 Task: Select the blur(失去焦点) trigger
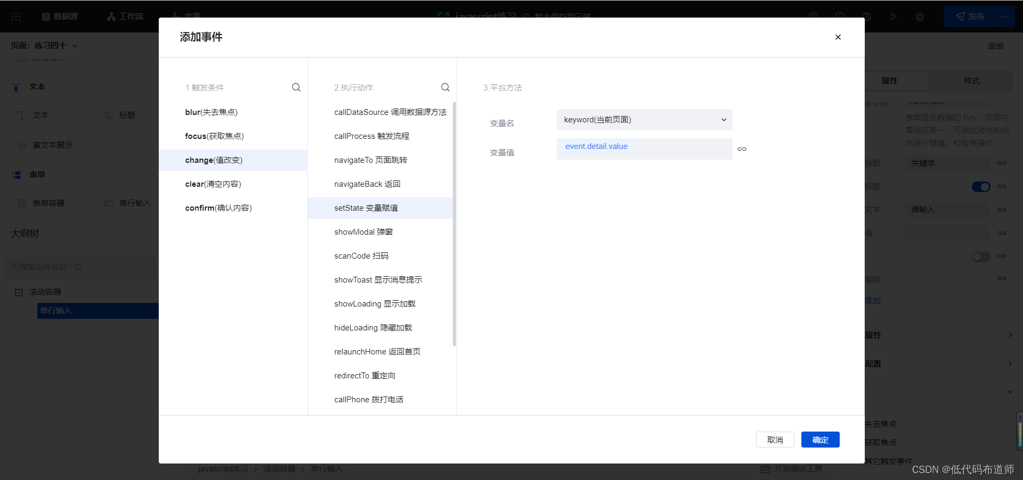(212, 112)
